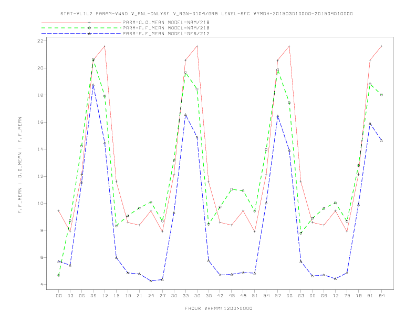
Task: Click x-axis forecast hour label 75
Action: 347,296
